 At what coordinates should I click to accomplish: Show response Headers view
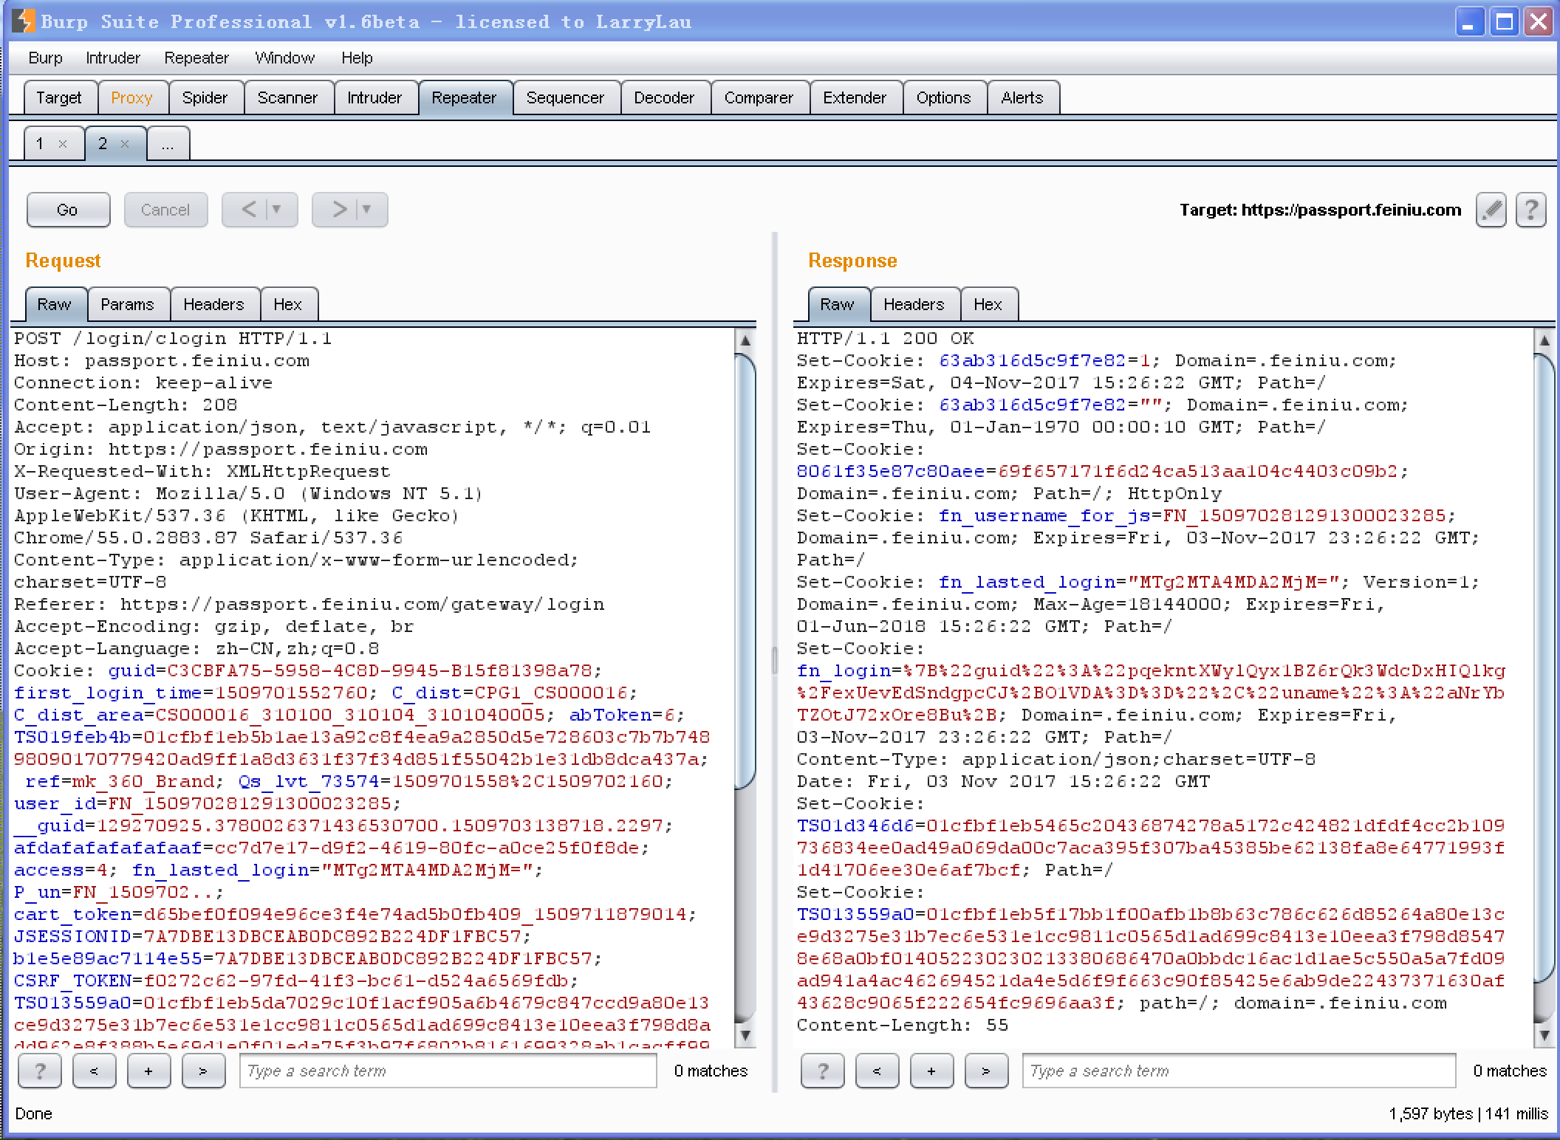click(x=914, y=304)
